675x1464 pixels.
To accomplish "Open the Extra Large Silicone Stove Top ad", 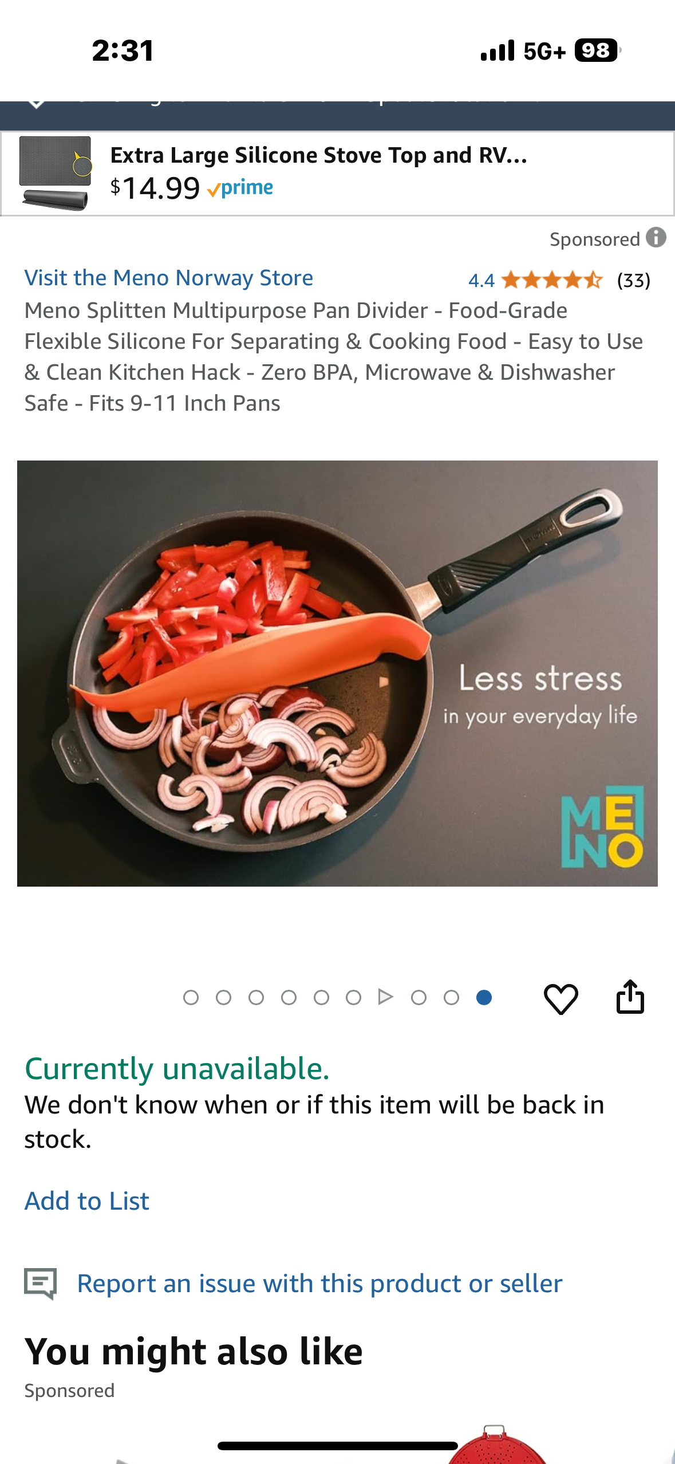I will (337, 174).
